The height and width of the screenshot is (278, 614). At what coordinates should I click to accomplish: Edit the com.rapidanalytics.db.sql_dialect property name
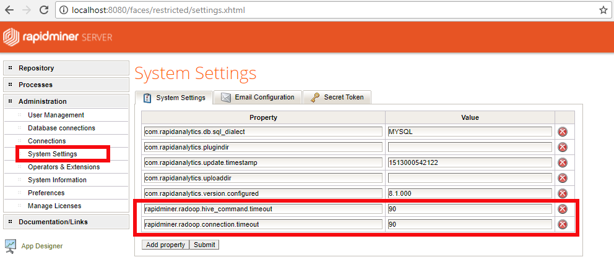[x=263, y=132]
